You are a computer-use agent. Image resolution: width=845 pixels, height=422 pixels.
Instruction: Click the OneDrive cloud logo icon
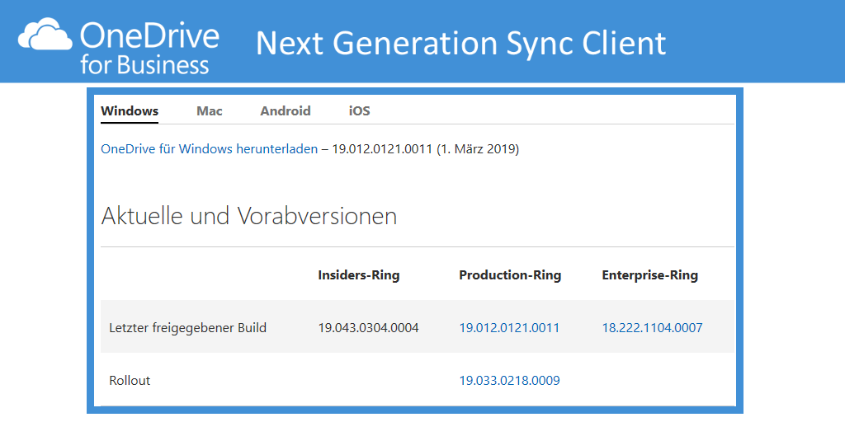click(46, 38)
